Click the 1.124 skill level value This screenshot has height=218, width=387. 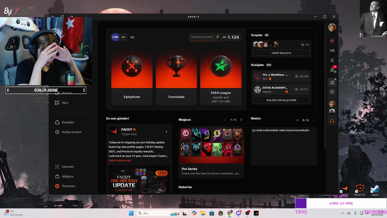tap(233, 37)
